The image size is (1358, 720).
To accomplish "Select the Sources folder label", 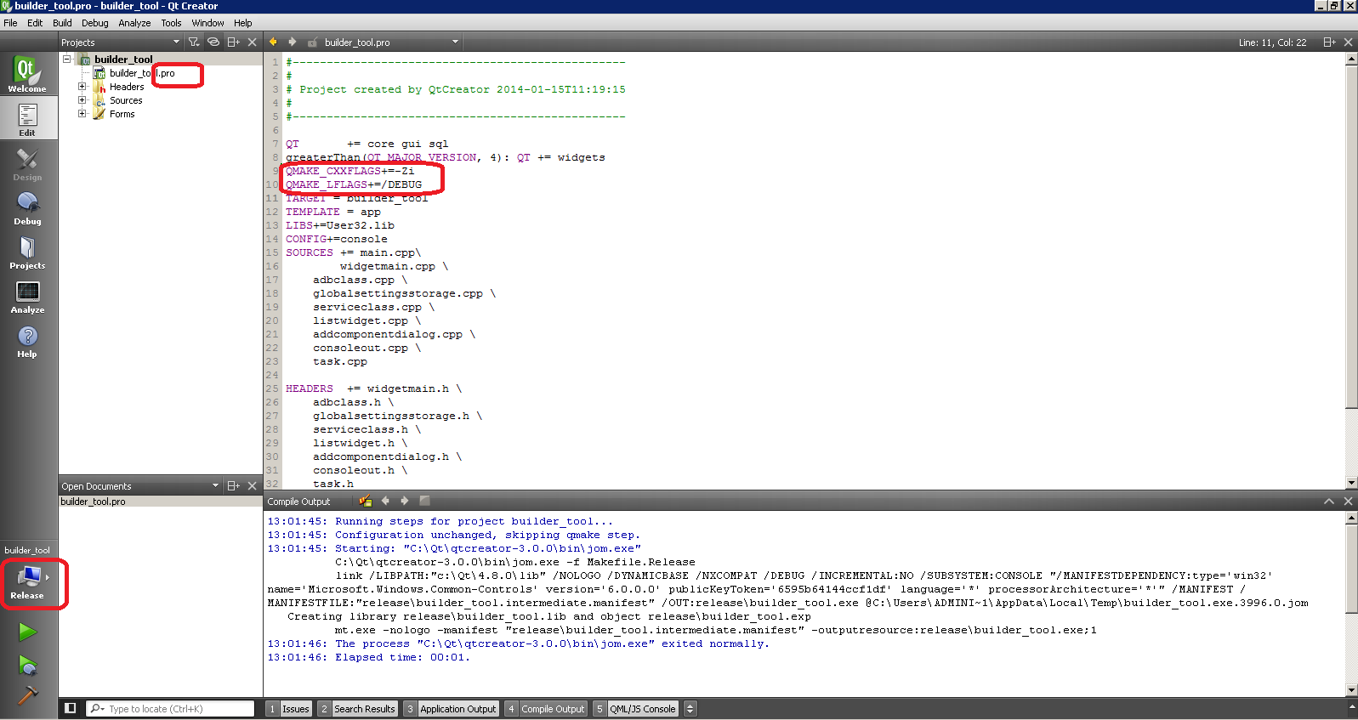I will (x=126, y=100).
